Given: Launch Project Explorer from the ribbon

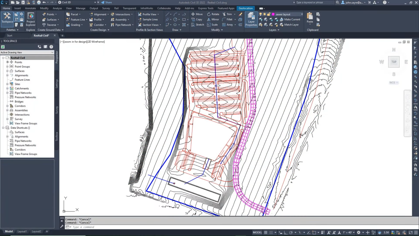Looking at the screenshot, I should pos(31,19).
